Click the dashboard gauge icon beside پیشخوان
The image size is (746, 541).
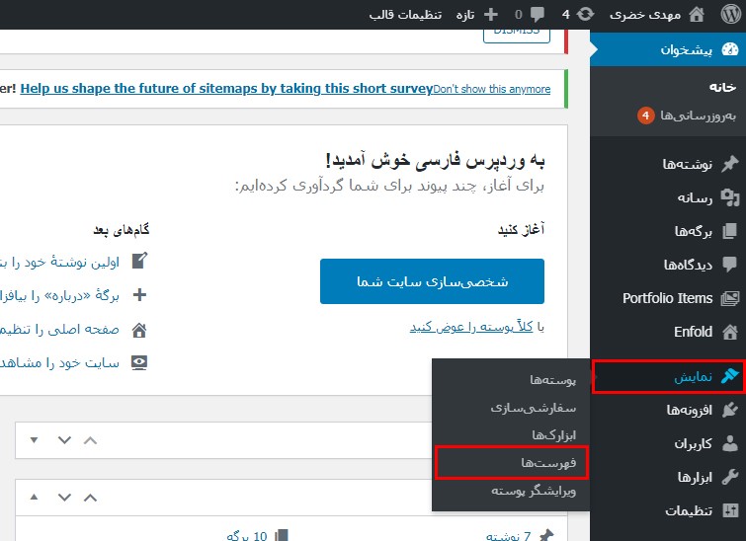(730, 49)
